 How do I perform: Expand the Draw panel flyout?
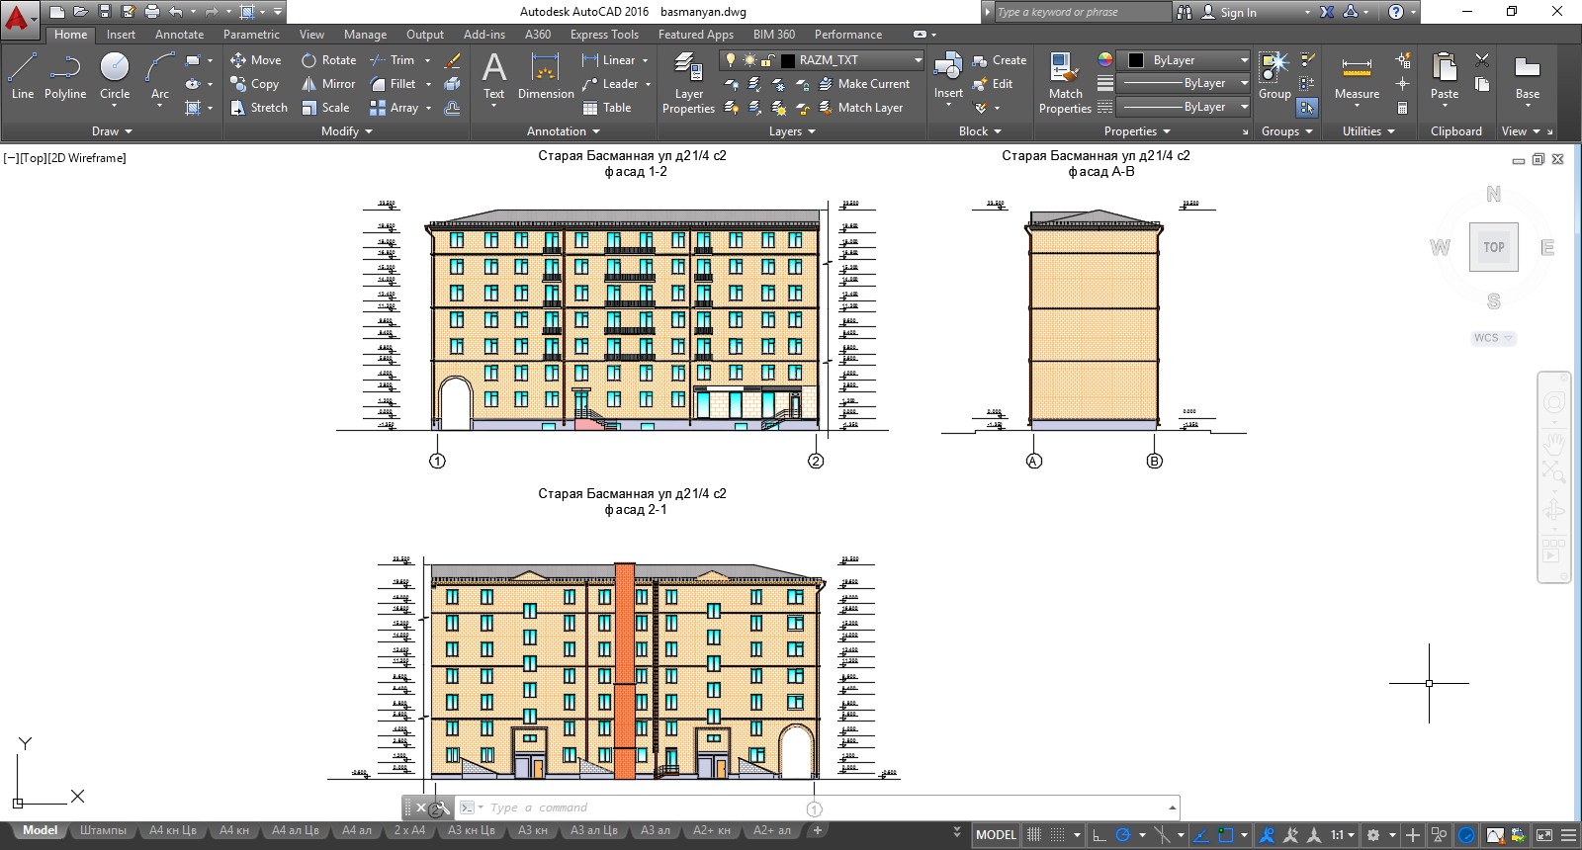(112, 131)
